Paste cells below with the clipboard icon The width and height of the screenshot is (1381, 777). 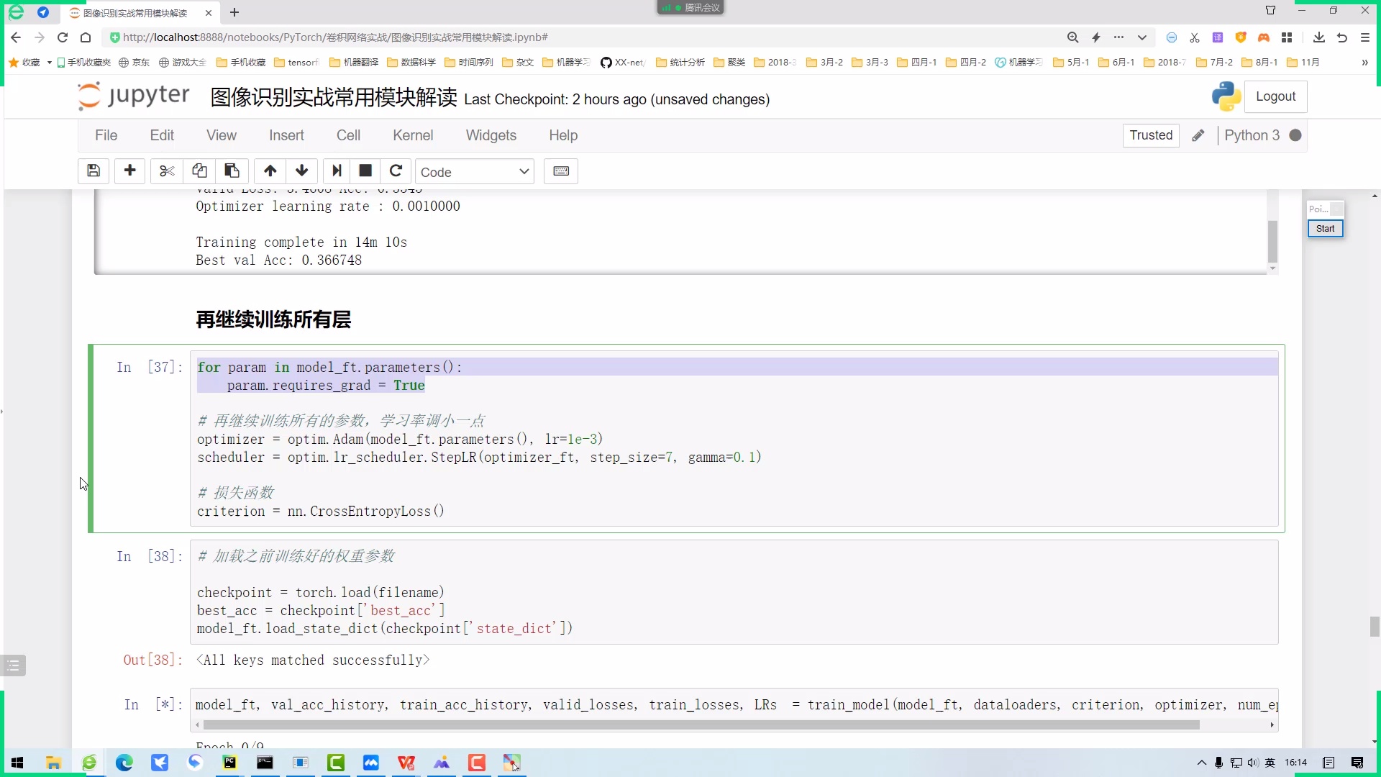click(x=231, y=171)
